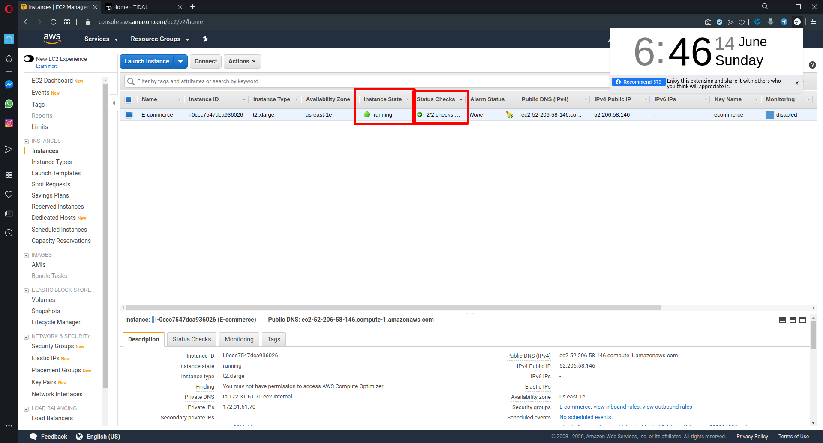The height and width of the screenshot is (443, 823).
Task: Collapse the sidebar with the arrow handle
Action: 114,103
